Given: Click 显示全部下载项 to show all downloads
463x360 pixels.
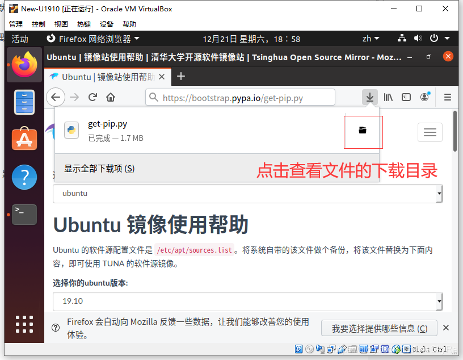Looking at the screenshot, I should click(99, 169).
